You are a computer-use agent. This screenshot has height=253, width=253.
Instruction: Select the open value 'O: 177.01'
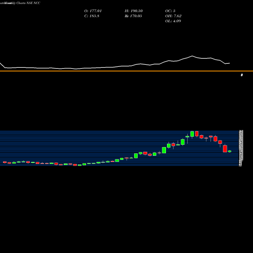(x=93, y=11)
